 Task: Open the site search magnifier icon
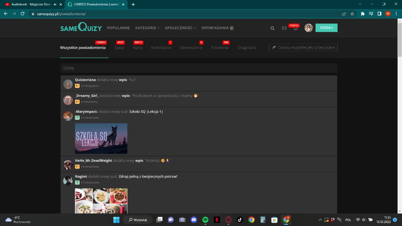pos(272,28)
